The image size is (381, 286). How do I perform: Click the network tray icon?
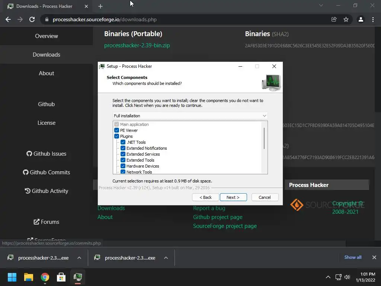coord(339,277)
